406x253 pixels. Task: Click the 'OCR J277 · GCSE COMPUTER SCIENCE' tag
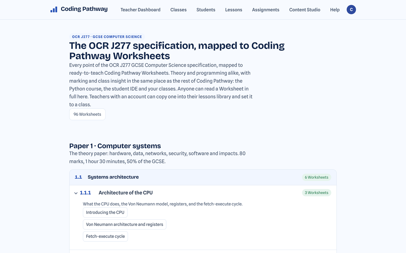point(107,37)
